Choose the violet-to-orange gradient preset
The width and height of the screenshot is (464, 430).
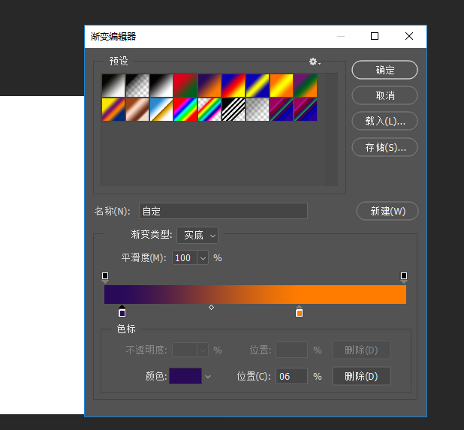(x=209, y=86)
